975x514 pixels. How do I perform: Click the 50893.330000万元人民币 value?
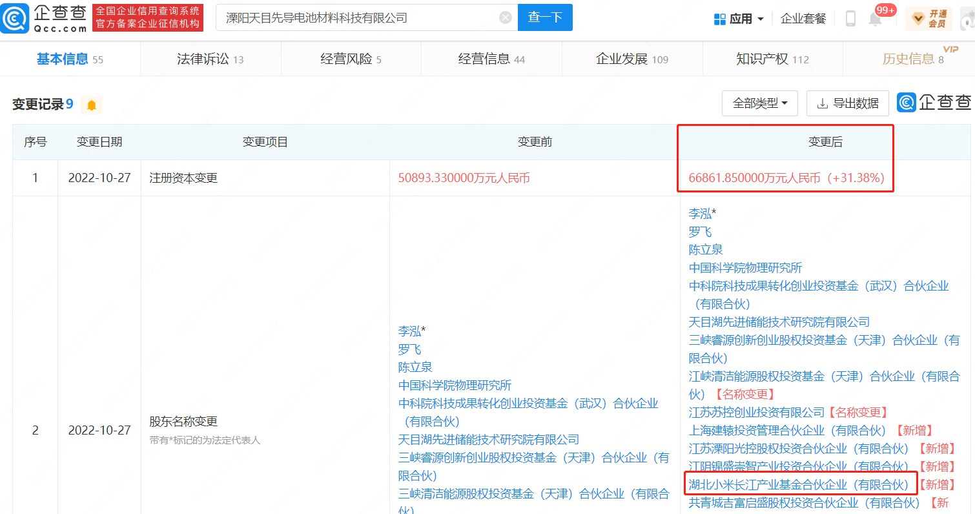pyautogui.click(x=464, y=178)
